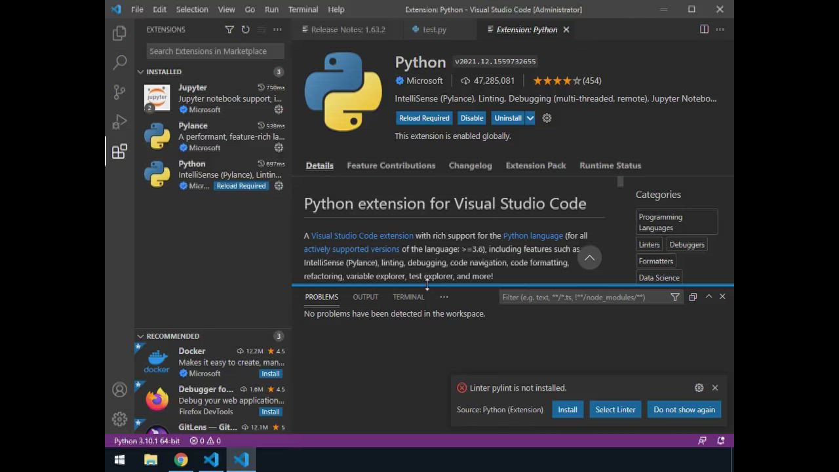Open the File menu

[137, 9]
